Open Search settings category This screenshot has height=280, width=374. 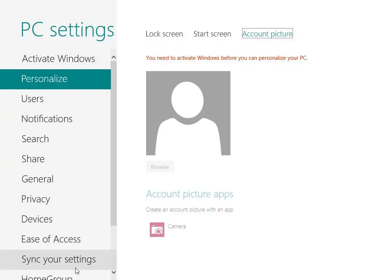pos(56,139)
